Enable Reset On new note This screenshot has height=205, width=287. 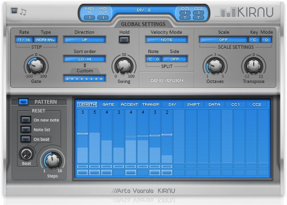[x=26, y=120]
